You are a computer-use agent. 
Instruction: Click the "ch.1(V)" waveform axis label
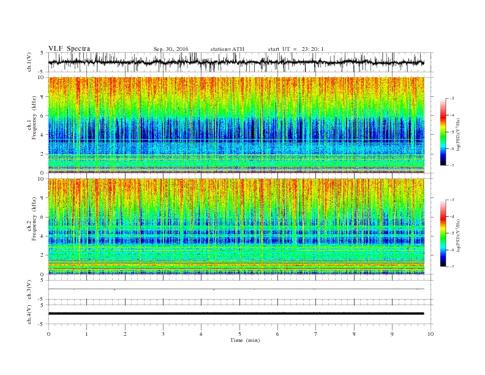click(x=29, y=62)
